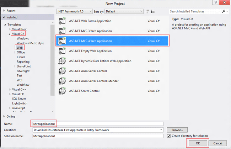The height and width of the screenshot is (149, 231).
Task: Select ASP.NET MVC 3 Web Application text
Action: [x=91, y=31]
